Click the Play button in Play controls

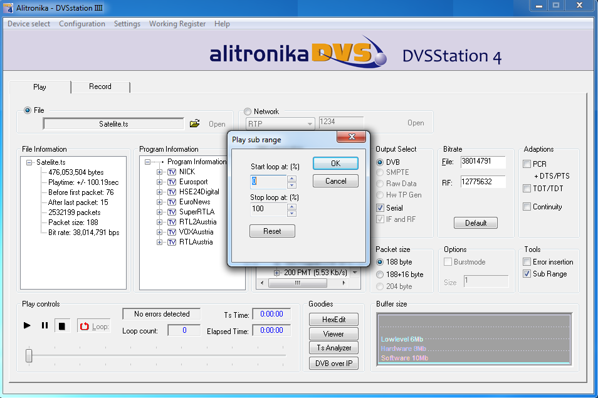point(27,325)
